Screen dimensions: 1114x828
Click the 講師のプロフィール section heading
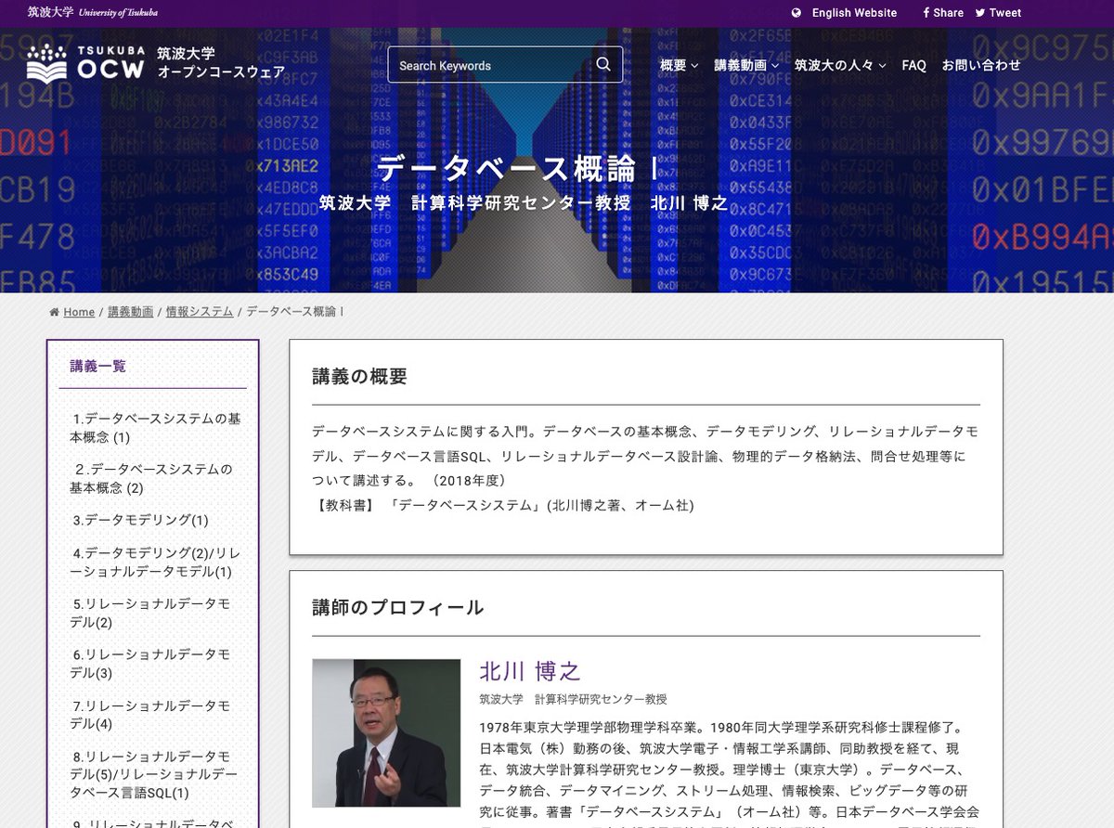click(397, 608)
